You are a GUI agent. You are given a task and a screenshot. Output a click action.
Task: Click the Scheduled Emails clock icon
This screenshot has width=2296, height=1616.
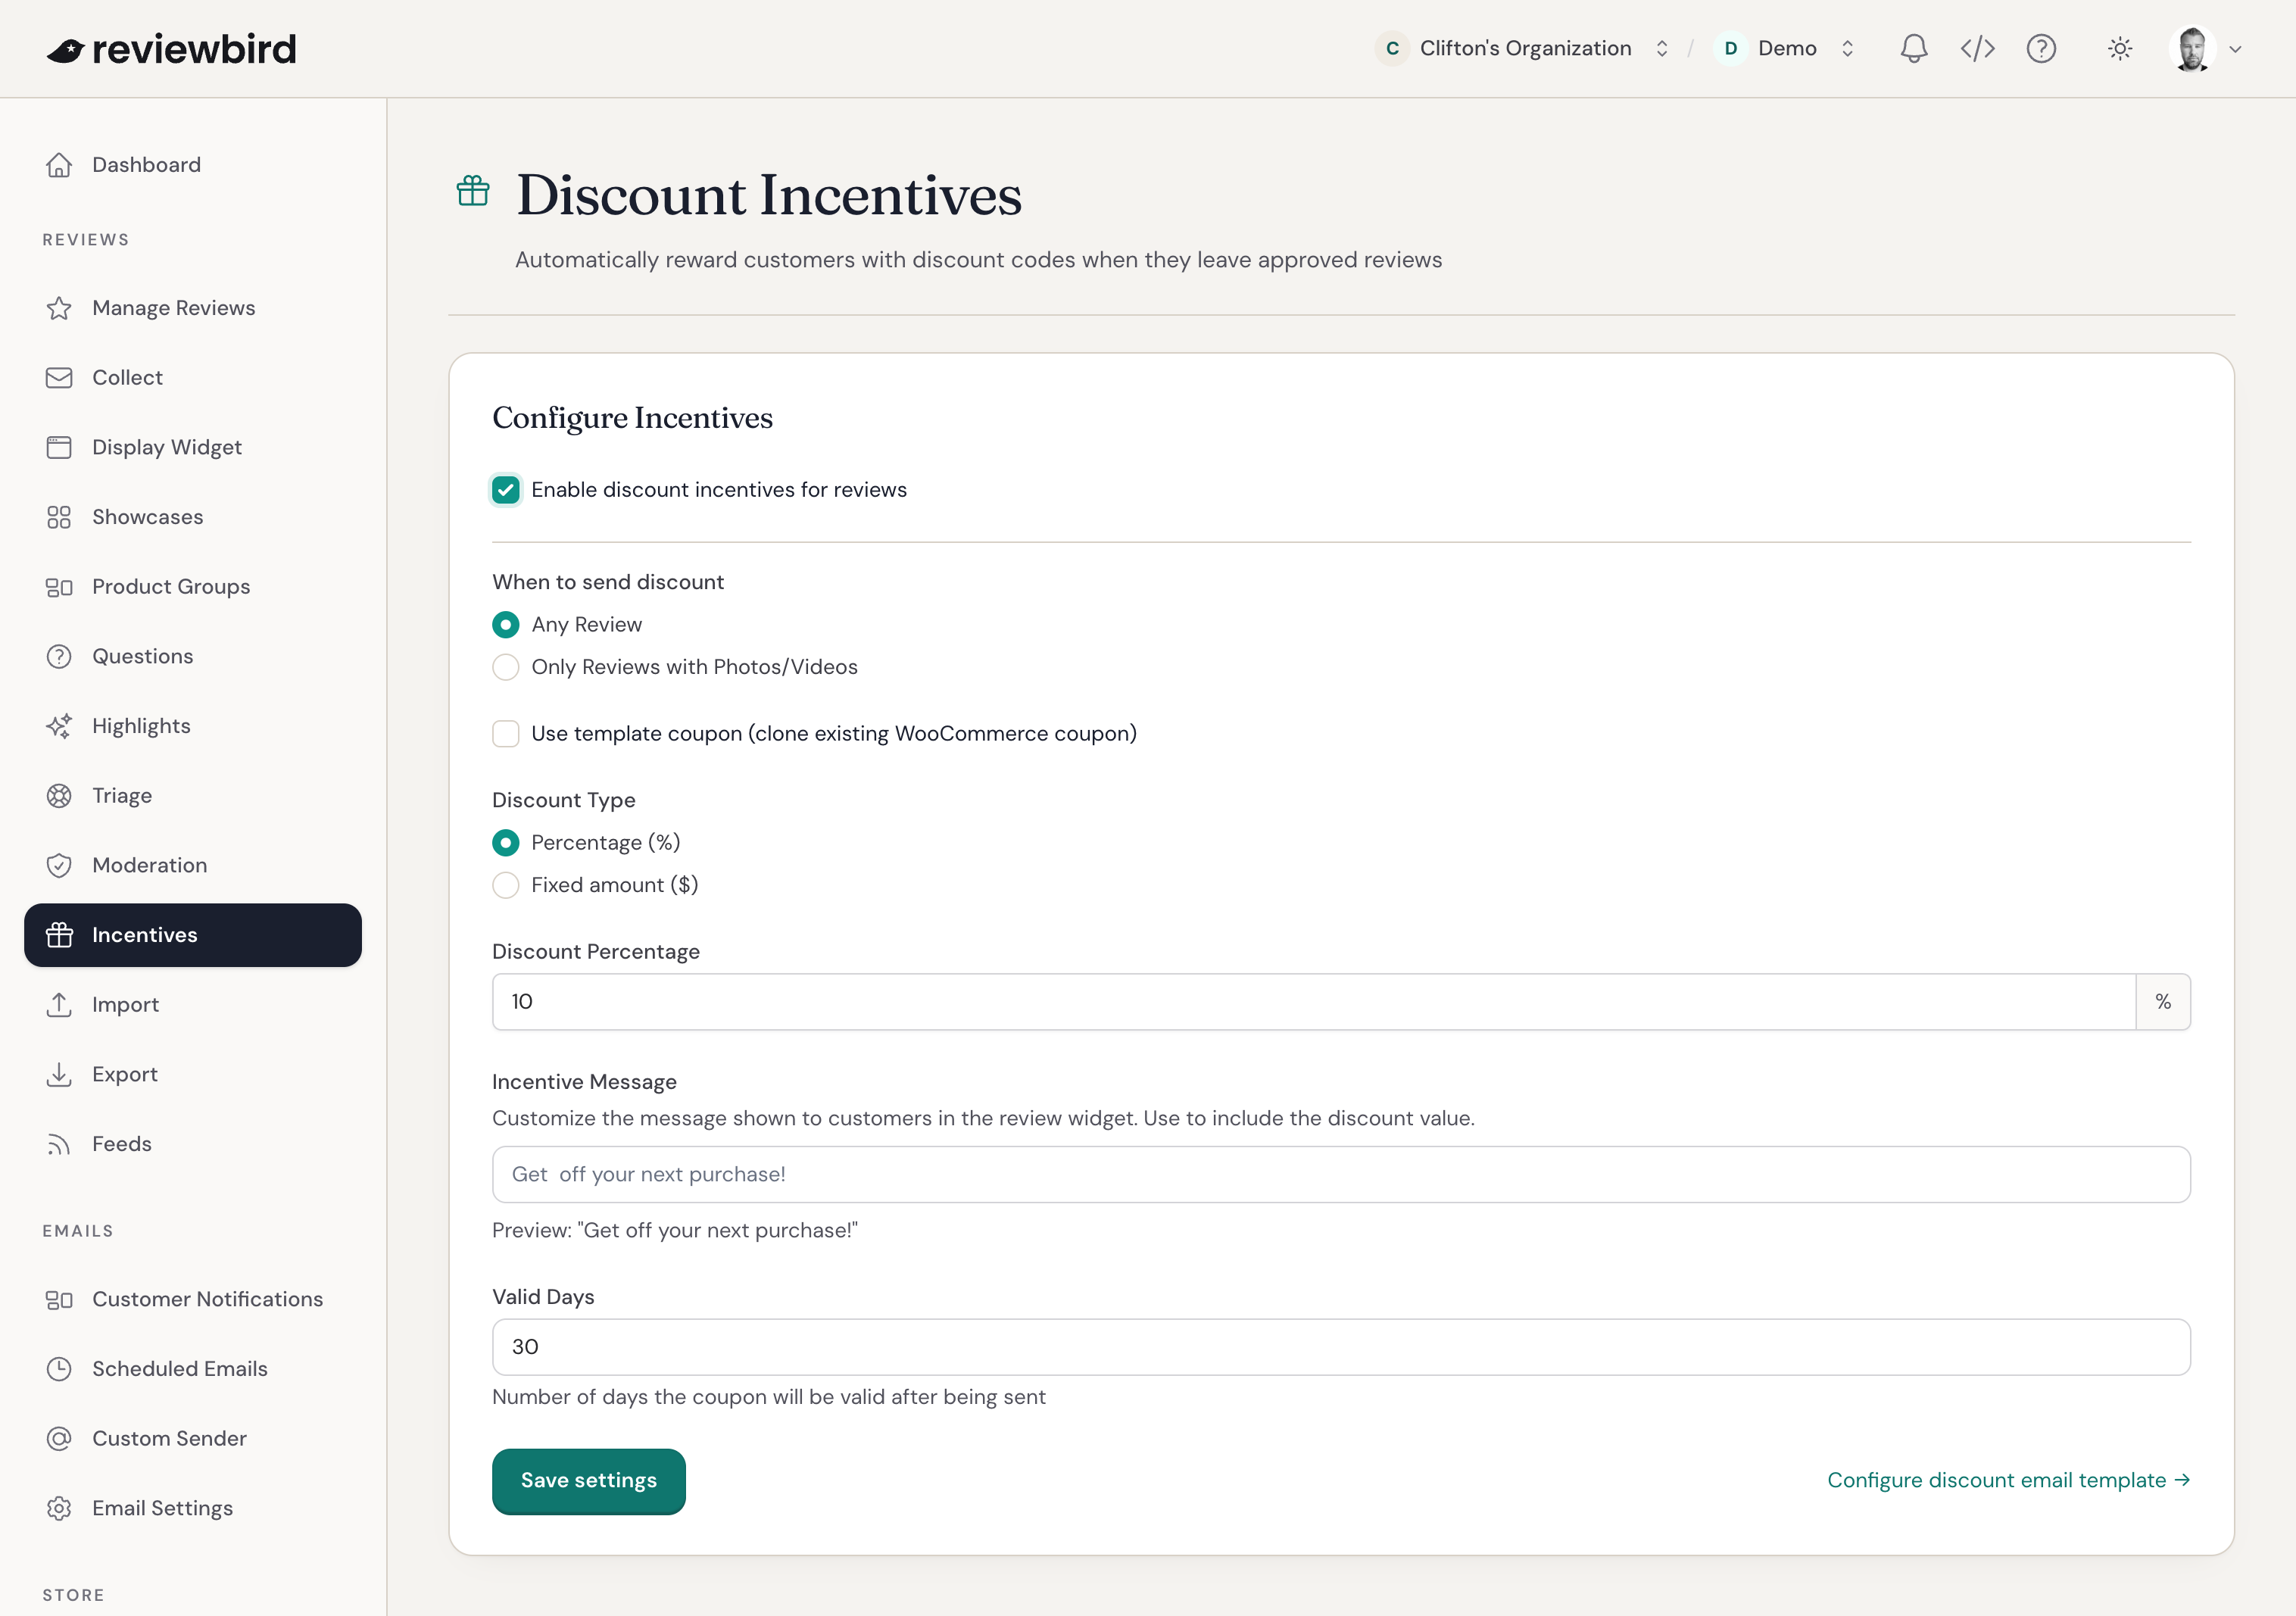tap(59, 1369)
